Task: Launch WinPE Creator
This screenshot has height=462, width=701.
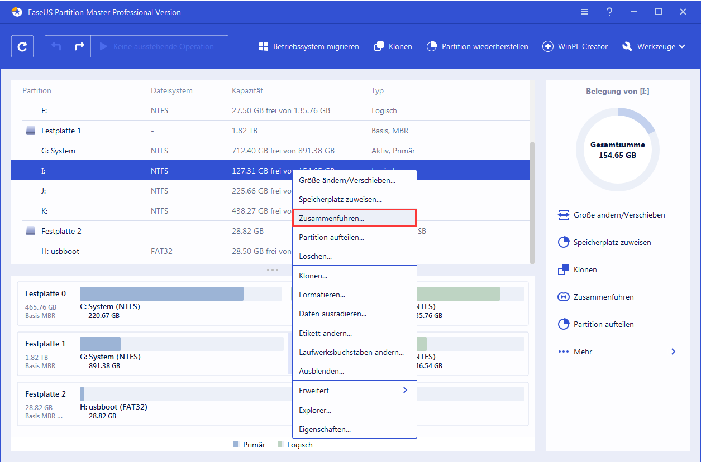Action: (575, 46)
